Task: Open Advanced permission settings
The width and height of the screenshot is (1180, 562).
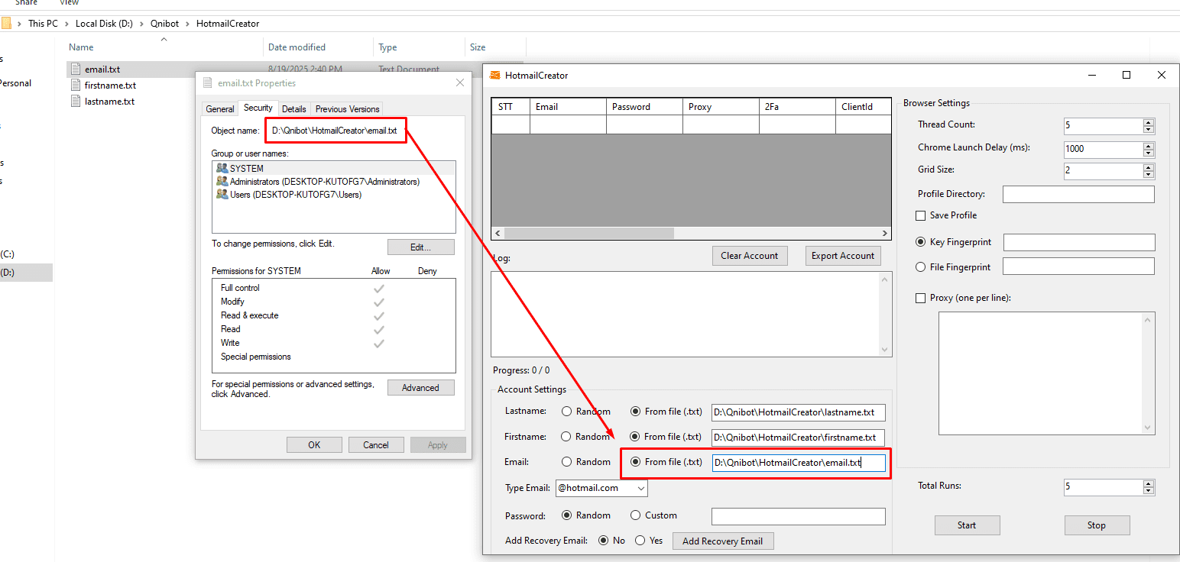Action: coord(421,388)
